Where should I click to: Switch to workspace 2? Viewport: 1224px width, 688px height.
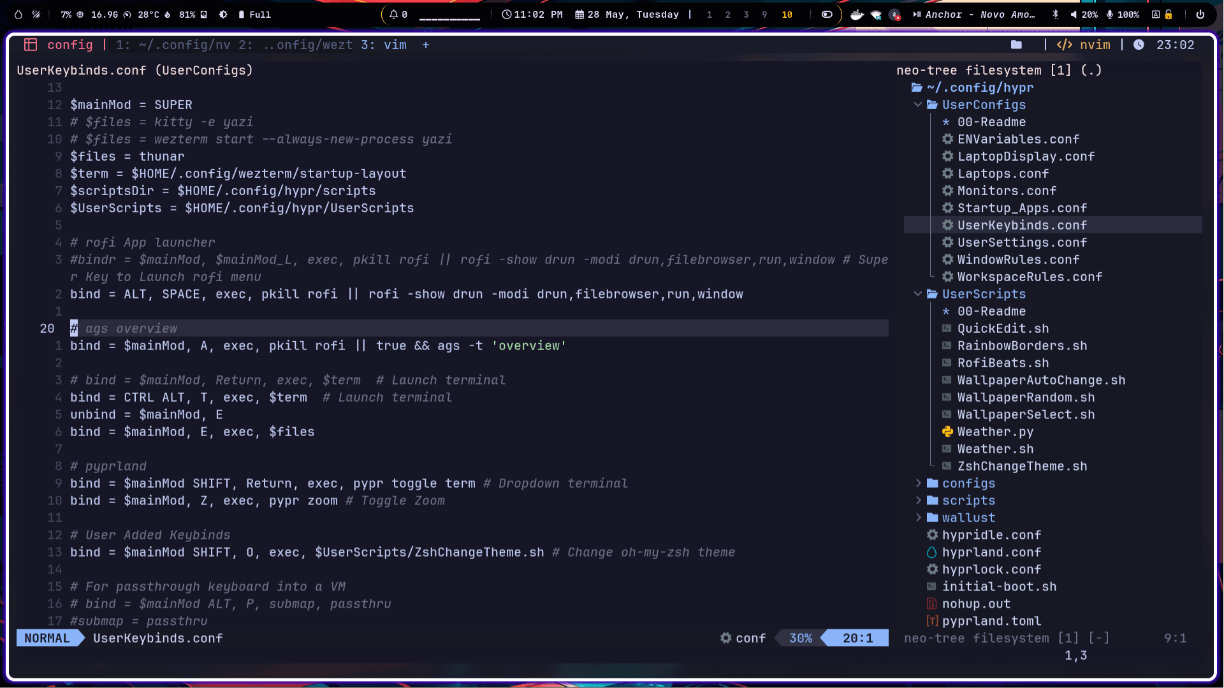tap(727, 15)
